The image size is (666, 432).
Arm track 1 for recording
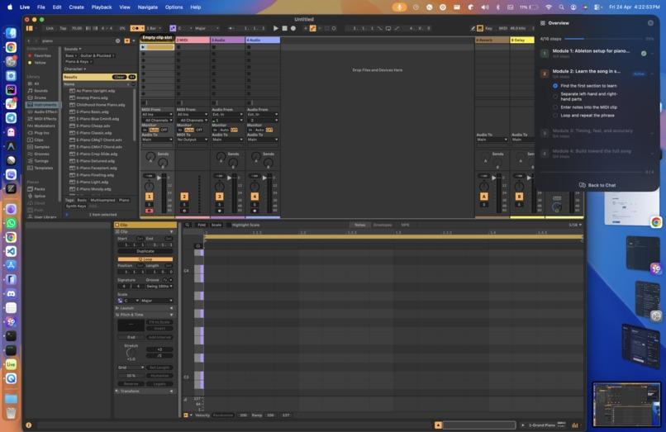[x=149, y=211]
